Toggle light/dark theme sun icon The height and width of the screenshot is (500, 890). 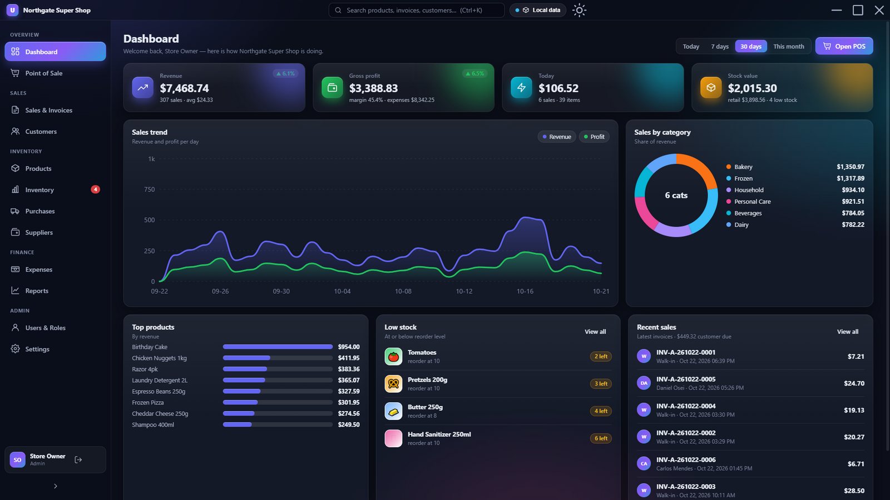click(579, 10)
